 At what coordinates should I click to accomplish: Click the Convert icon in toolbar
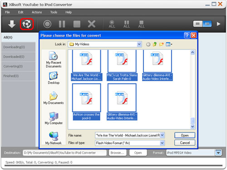pos(27,24)
